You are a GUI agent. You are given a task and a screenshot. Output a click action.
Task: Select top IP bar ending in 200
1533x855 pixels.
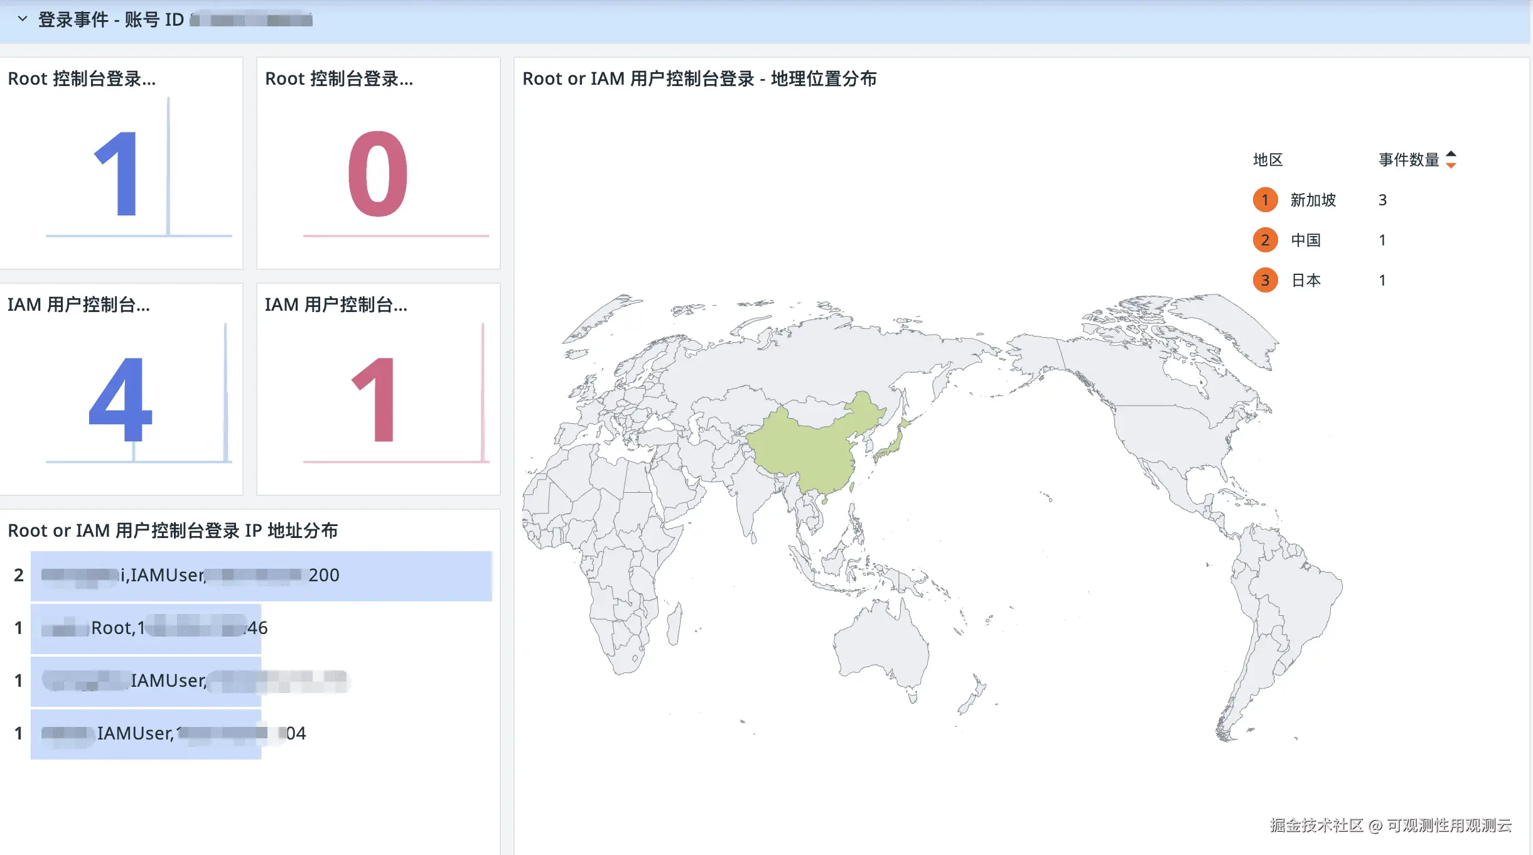[x=261, y=576]
